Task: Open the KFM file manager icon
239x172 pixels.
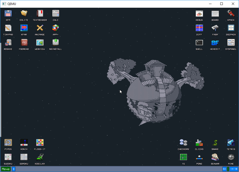Action: pyautogui.click(x=8, y=13)
